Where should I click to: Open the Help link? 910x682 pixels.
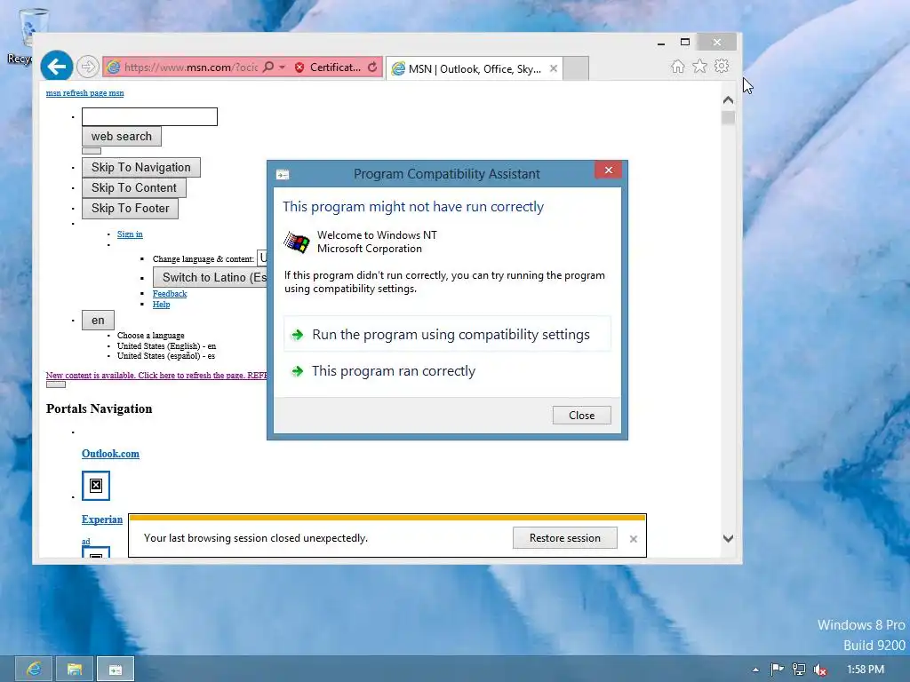(x=162, y=305)
